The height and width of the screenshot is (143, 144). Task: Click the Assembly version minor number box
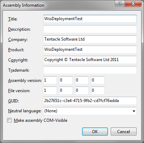pos(66,80)
